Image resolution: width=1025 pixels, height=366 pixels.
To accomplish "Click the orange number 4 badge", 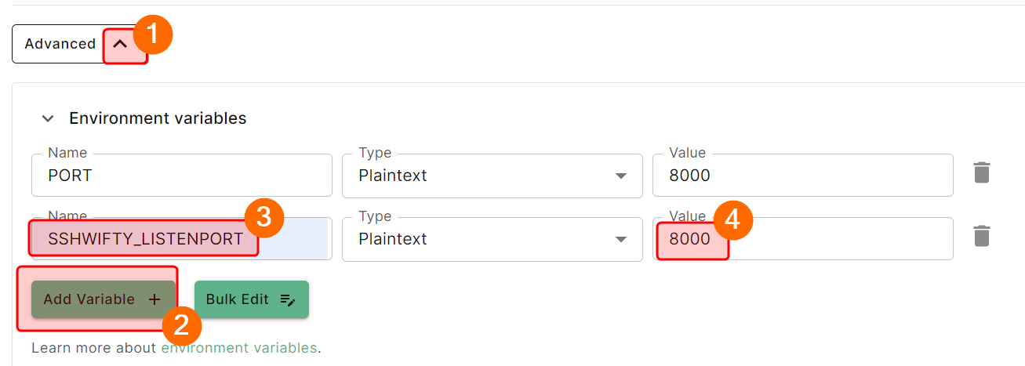I will (732, 220).
